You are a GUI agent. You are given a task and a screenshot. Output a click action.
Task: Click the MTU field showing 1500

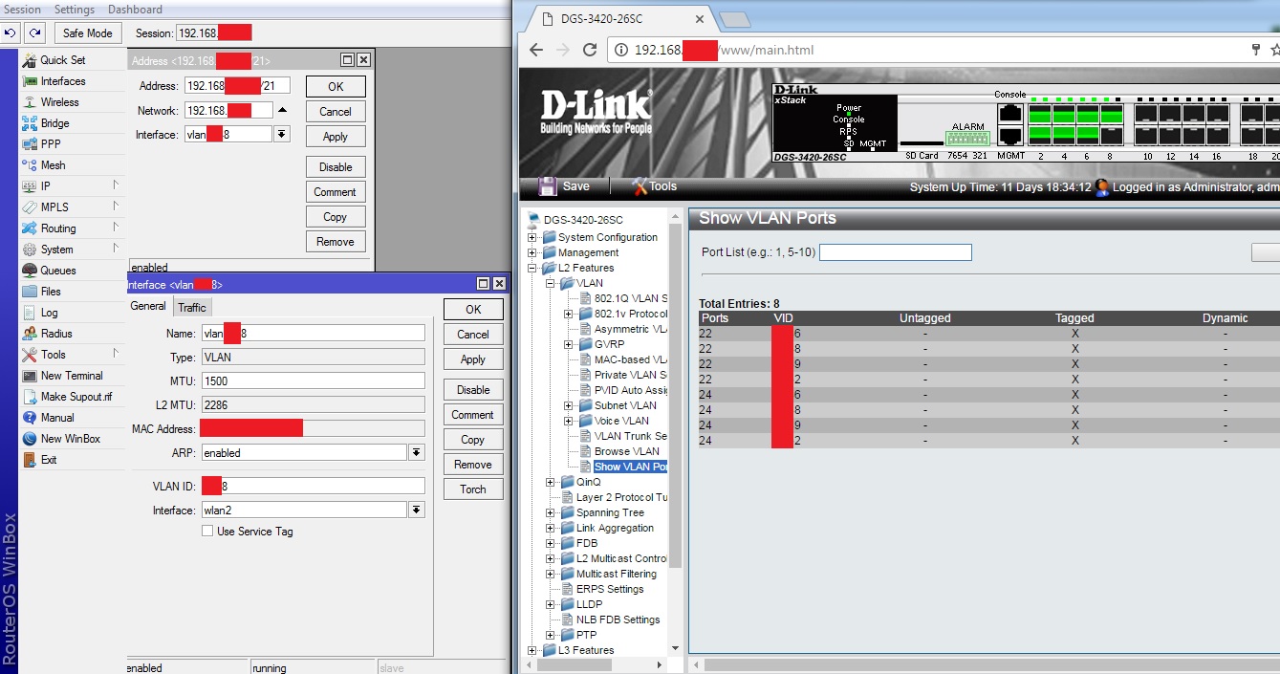point(313,380)
